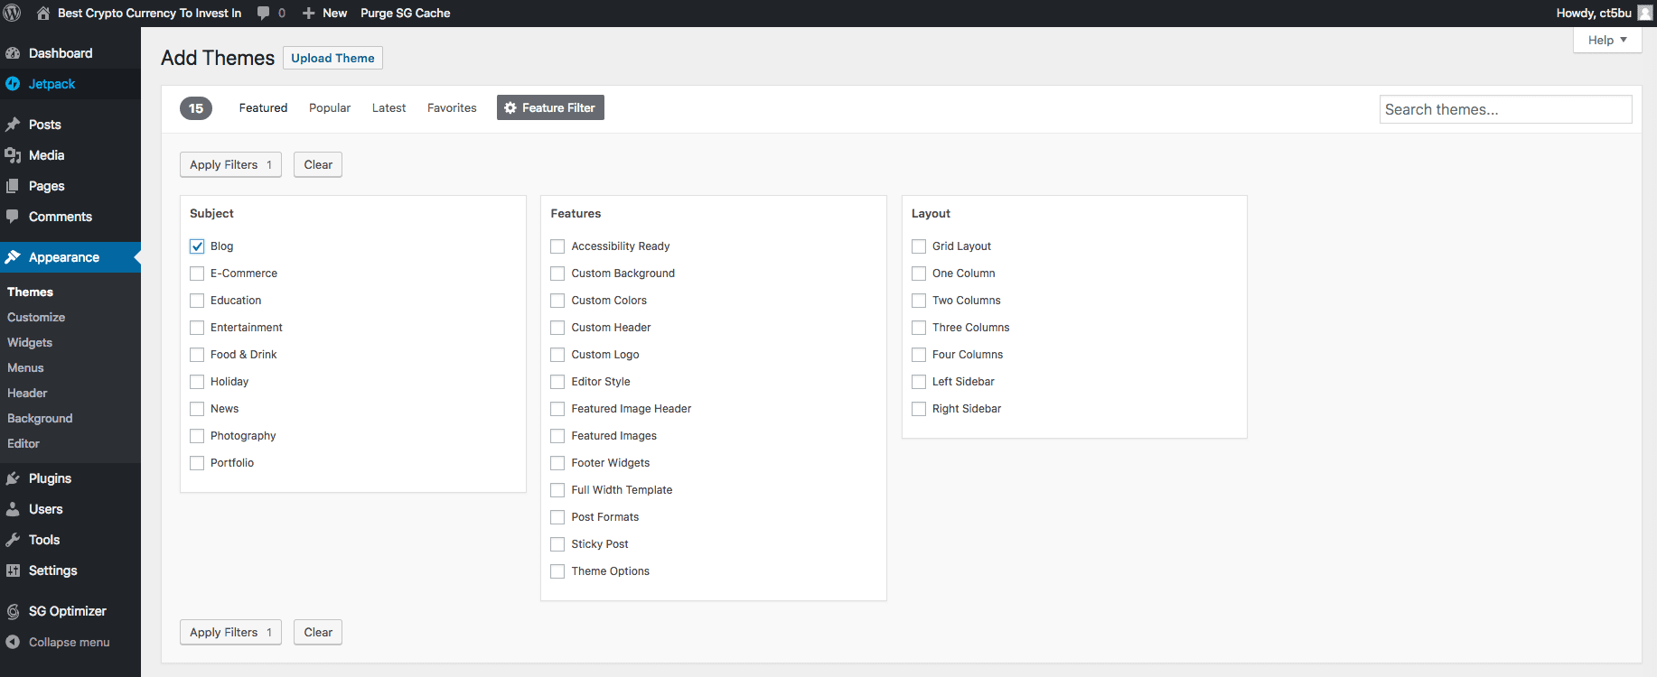Check the Two Columns layout checkbox
1657x677 pixels.
click(919, 301)
